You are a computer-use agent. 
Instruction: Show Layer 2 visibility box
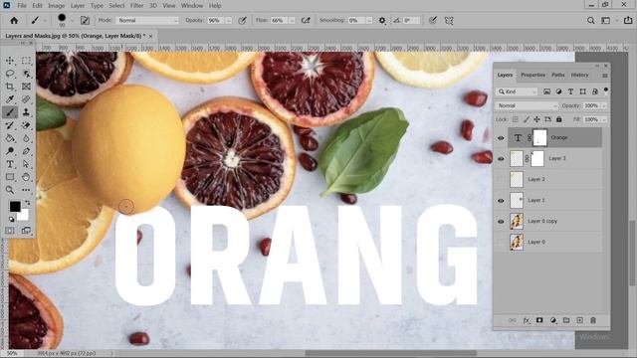(x=501, y=179)
